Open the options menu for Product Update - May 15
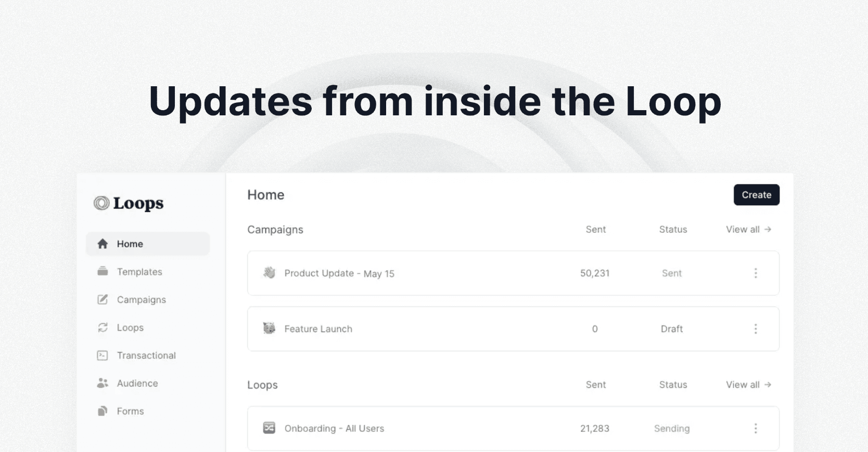 [x=756, y=273]
